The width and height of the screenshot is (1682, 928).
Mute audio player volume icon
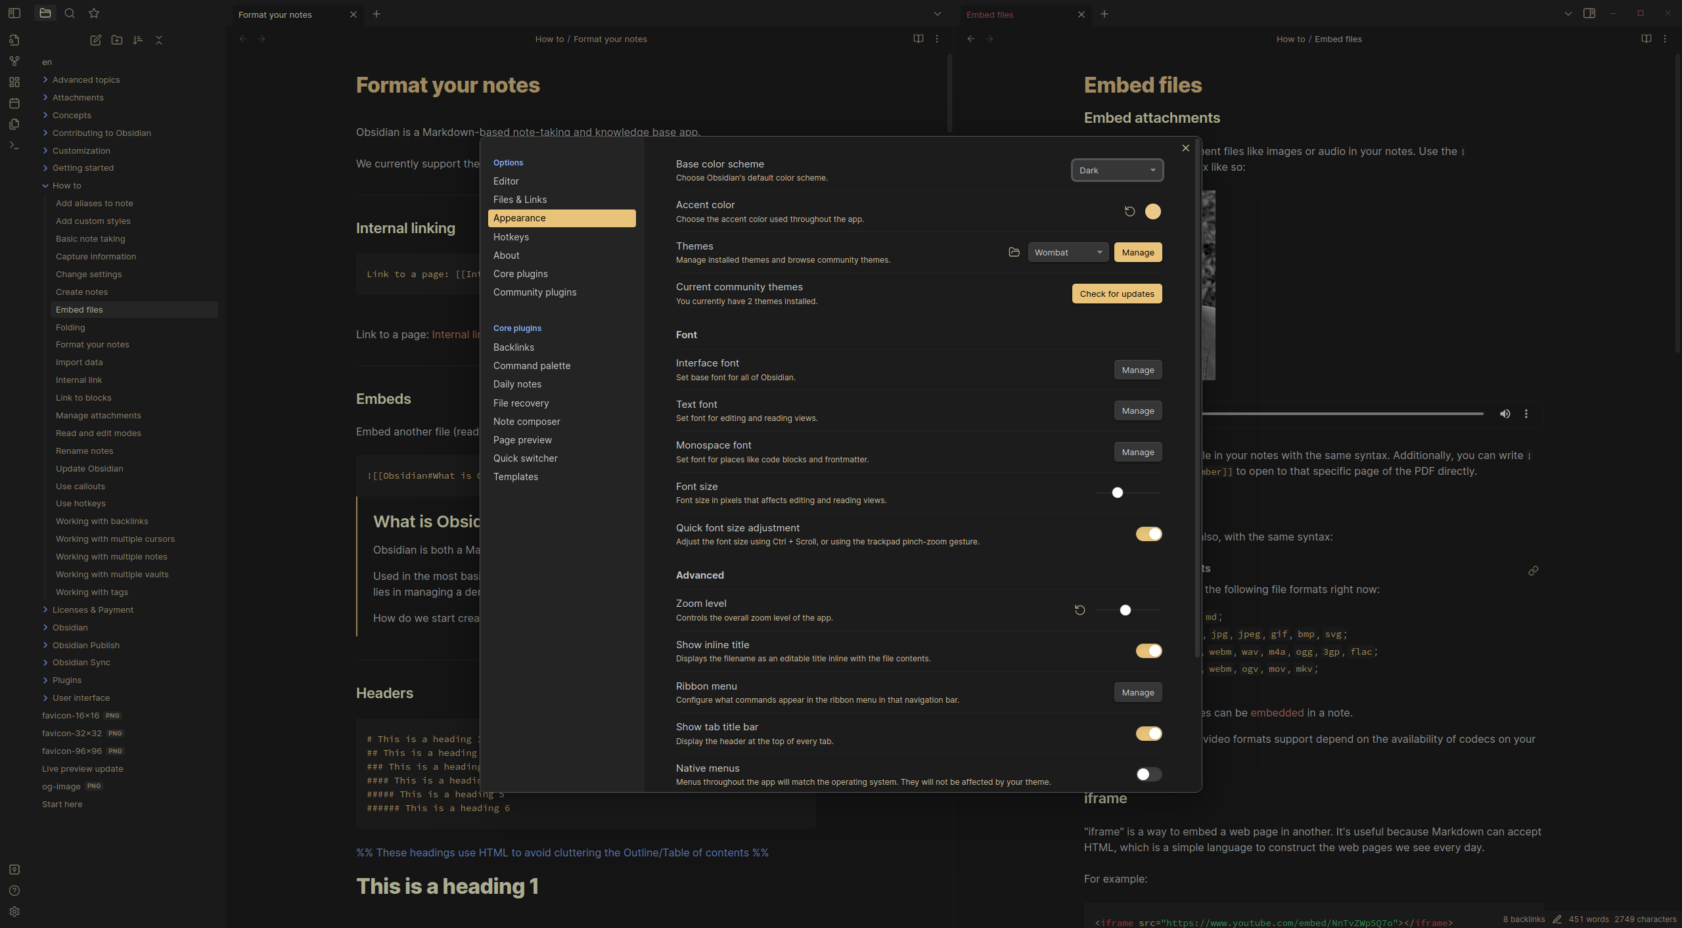(x=1505, y=414)
